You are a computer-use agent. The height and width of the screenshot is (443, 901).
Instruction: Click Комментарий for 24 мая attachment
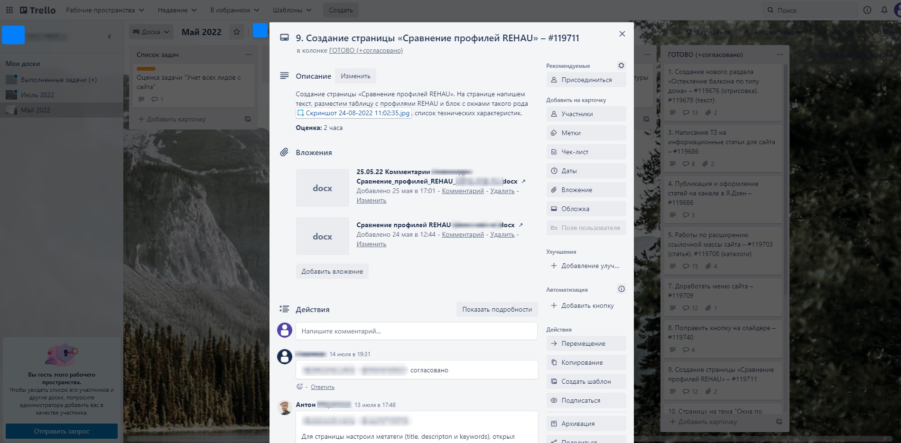tap(463, 234)
